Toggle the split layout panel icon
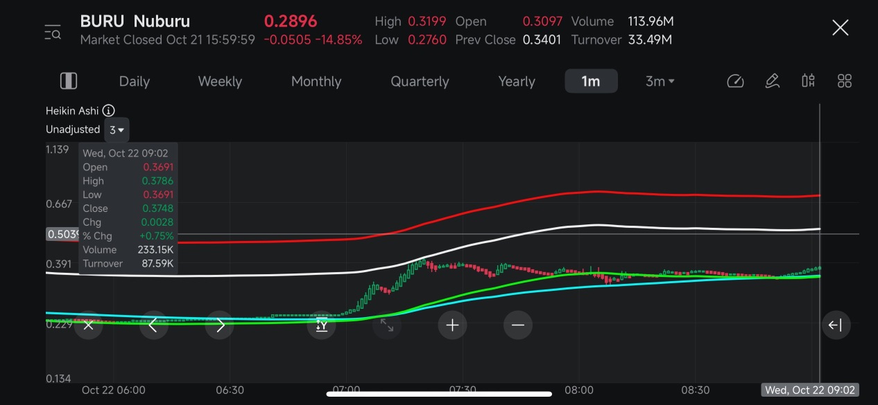Viewport: 878px width, 405px height. [x=69, y=81]
